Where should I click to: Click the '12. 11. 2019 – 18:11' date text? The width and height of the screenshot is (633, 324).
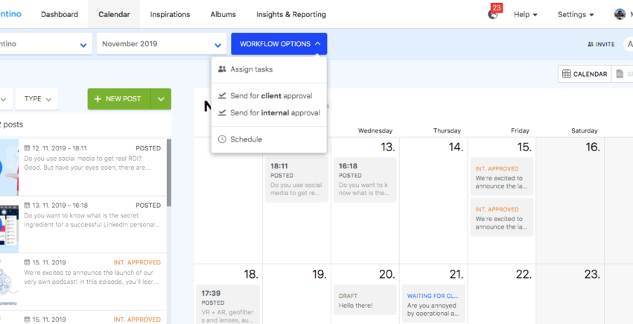pyautogui.click(x=60, y=148)
